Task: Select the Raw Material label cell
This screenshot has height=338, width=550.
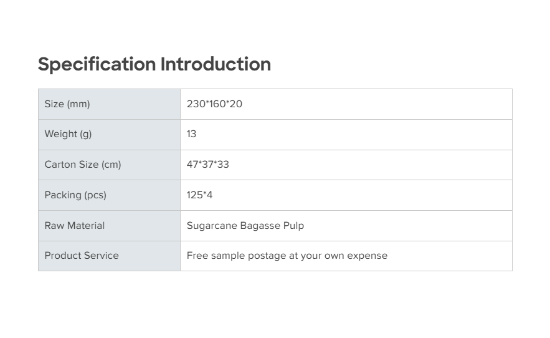Action: click(x=75, y=226)
